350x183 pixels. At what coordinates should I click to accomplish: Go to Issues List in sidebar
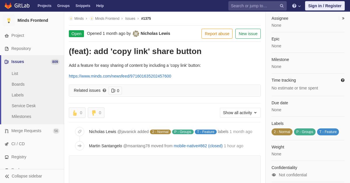[x=15, y=73]
